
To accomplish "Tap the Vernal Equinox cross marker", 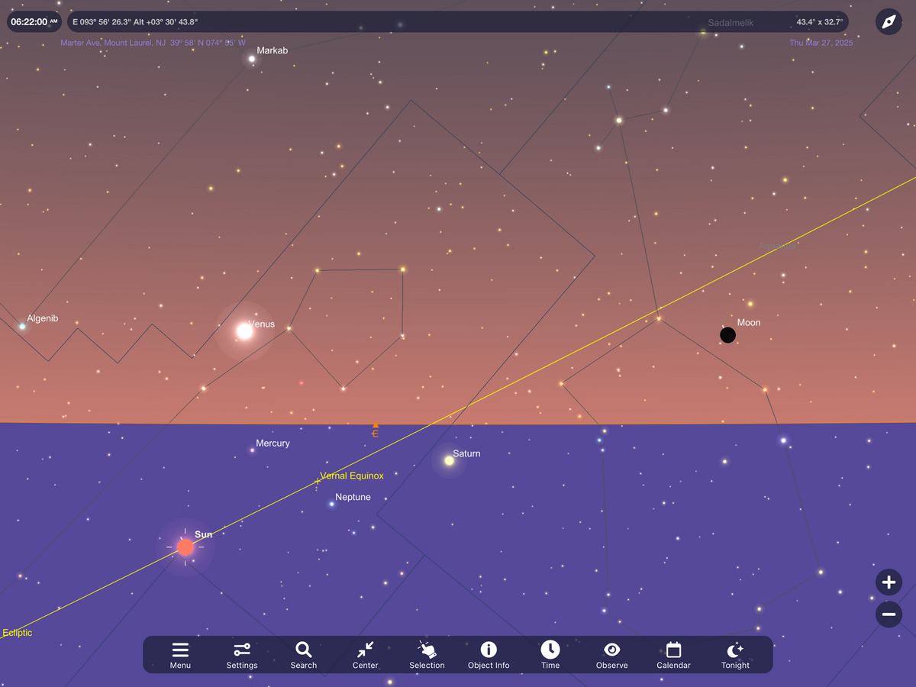I will point(318,481).
